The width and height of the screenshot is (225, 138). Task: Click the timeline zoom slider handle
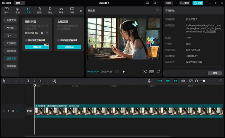204,81
